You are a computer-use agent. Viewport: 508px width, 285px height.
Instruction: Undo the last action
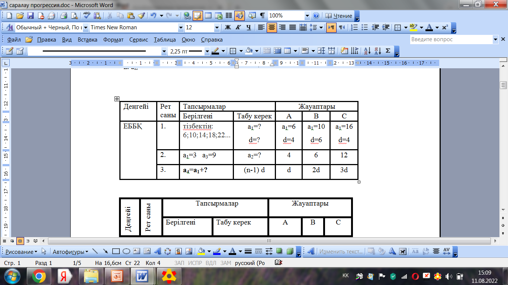tap(153, 16)
